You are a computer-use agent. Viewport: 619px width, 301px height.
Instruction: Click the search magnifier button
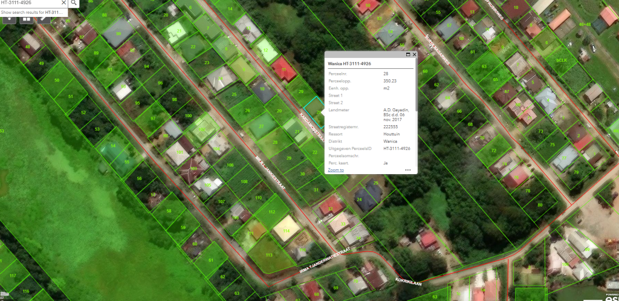(x=74, y=3)
